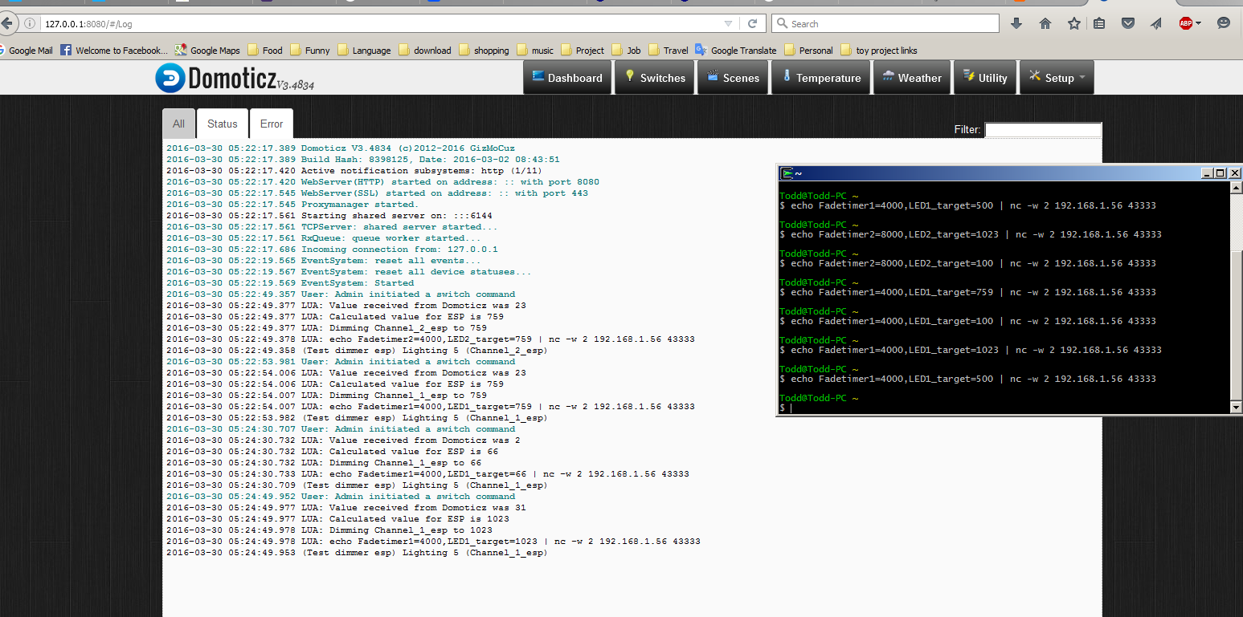The width and height of the screenshot is (1243, 617).
Task: Switch to the Error log tab
Action: 272,124
